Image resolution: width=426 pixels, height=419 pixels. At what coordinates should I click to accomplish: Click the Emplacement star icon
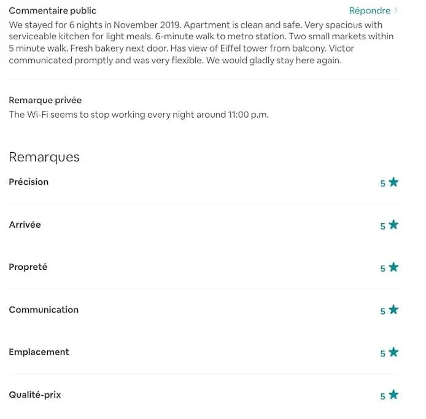pyautogui.click(x=393, y=352)
